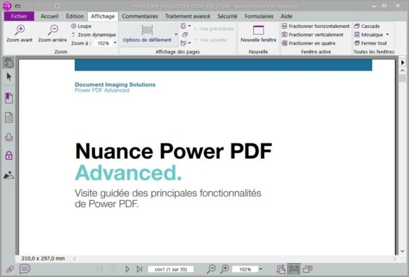Switch to the Formulaires tab
Viewport: 409px width, 277px height.
pos(259,16)
